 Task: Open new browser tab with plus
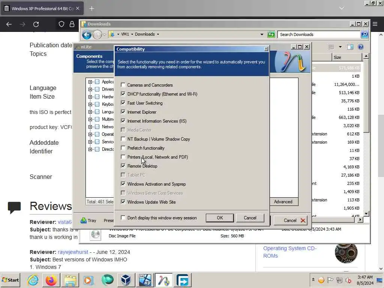click(91, 9)
